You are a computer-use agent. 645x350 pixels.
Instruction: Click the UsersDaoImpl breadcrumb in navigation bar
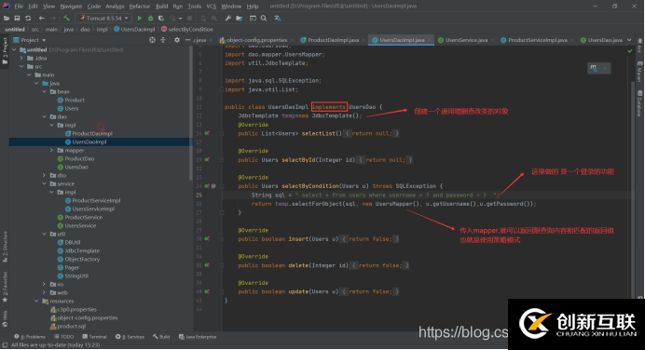point(134,29)
